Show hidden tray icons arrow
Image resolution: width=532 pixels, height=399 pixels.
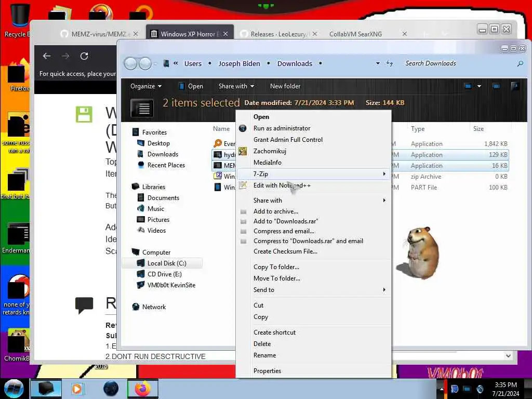point(442,389)
